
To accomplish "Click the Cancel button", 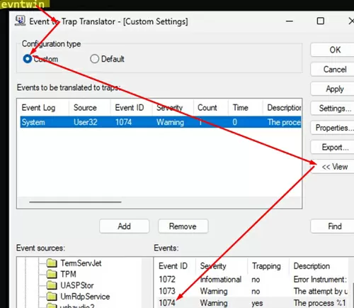I will [335, 70].
